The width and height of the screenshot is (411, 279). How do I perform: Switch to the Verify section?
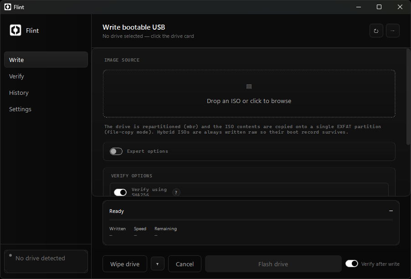coord(46,76)
